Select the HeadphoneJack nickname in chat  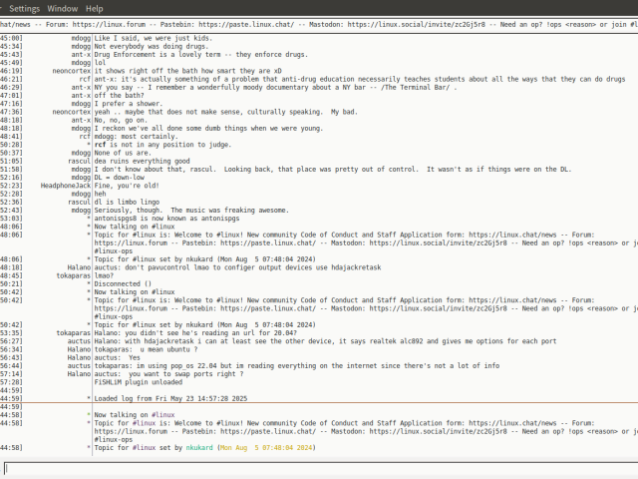(x=65, y=186)
